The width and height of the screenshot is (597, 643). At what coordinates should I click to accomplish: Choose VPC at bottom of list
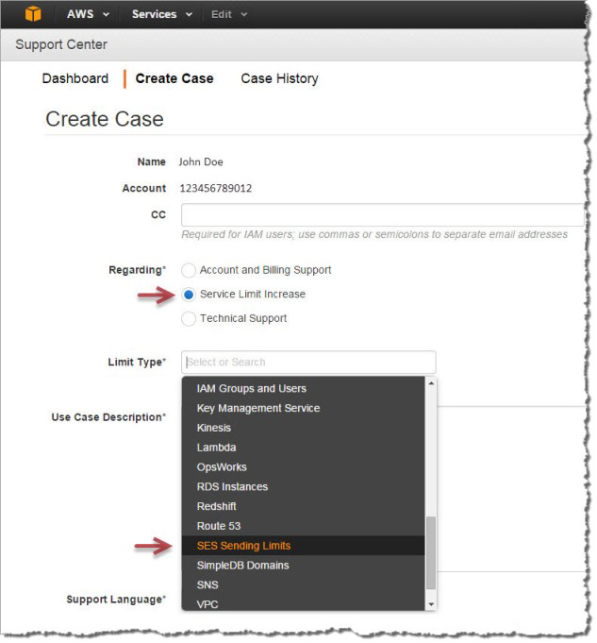[x=303, y=603]
